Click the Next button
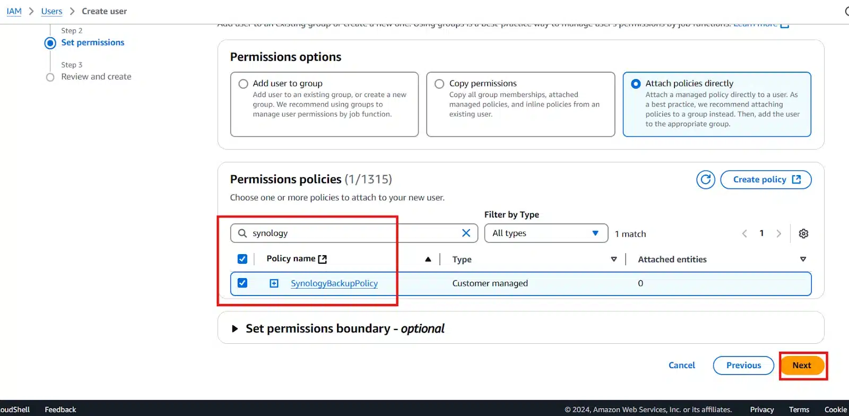 801,366
